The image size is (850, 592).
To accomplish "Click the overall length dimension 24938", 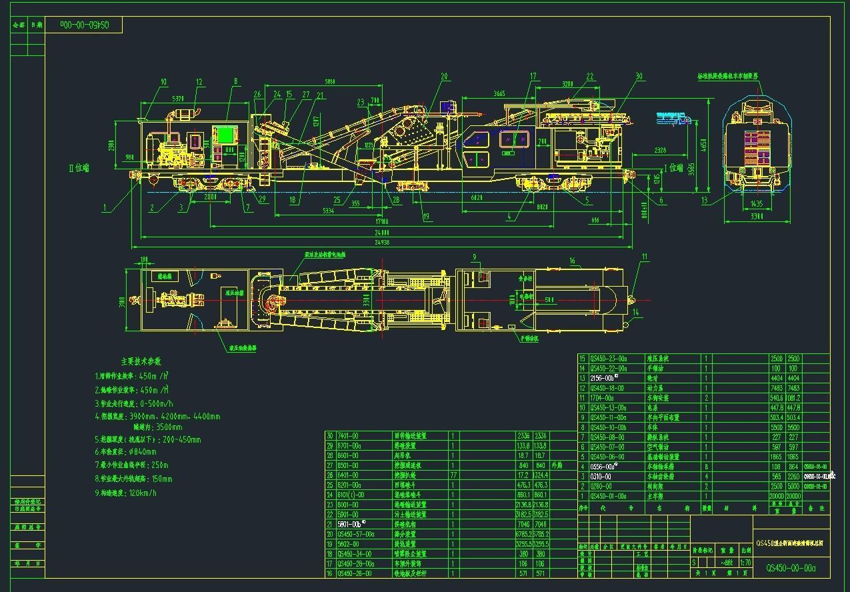I will (381, 243).
